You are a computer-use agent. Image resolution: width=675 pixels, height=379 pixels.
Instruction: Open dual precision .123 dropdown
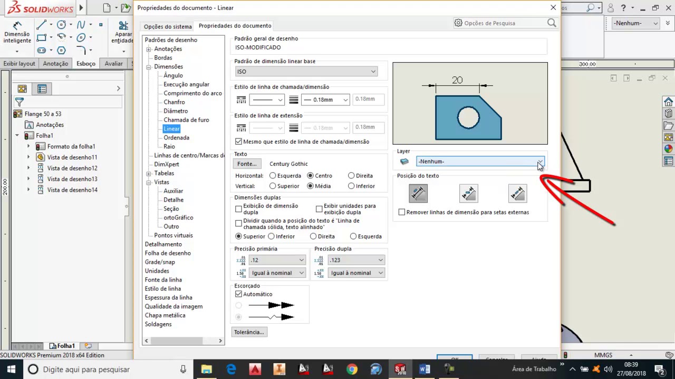pos(356,260)
